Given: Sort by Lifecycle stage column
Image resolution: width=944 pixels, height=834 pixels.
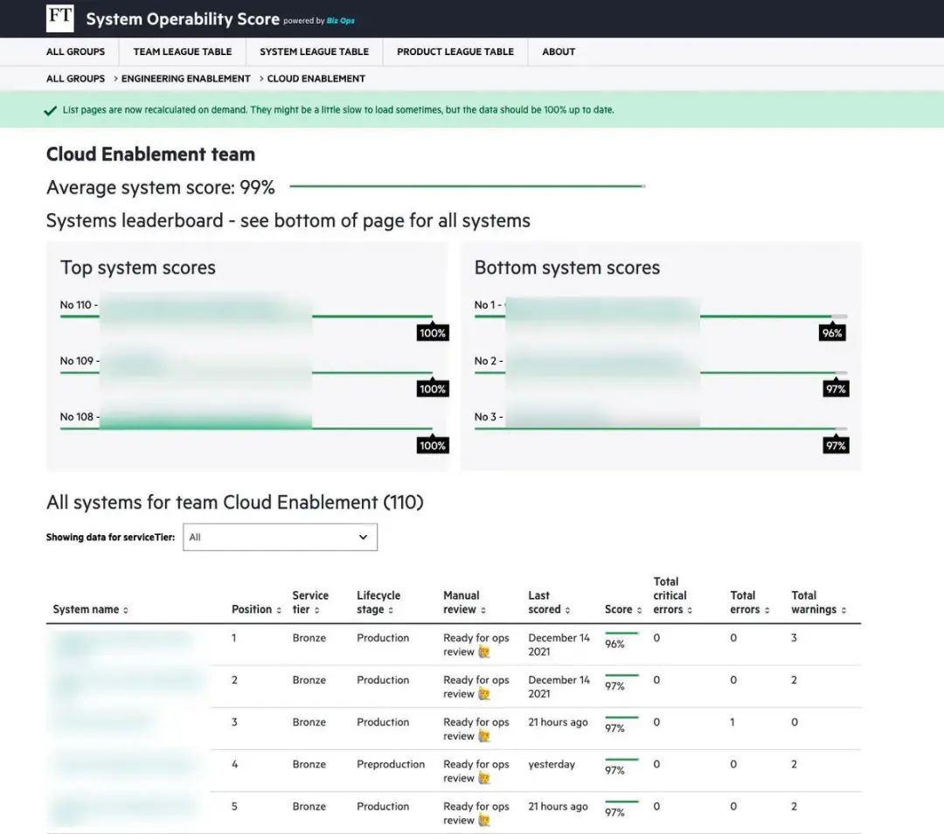Looking at the screenshot, I should coord(378,602).
